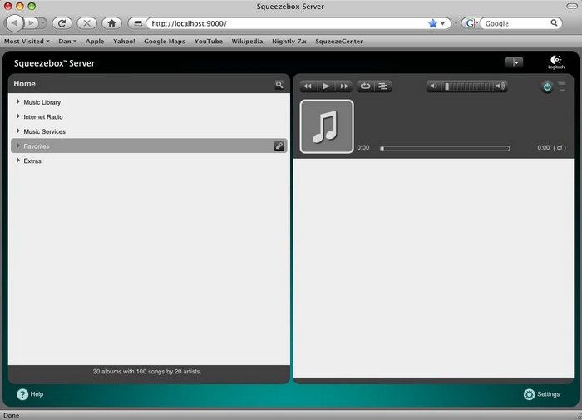Image resolution: width=582 pixels, height=420 pixels.
Task: Open the address bar dropdown arrow
Action: [x=443, y=23]
